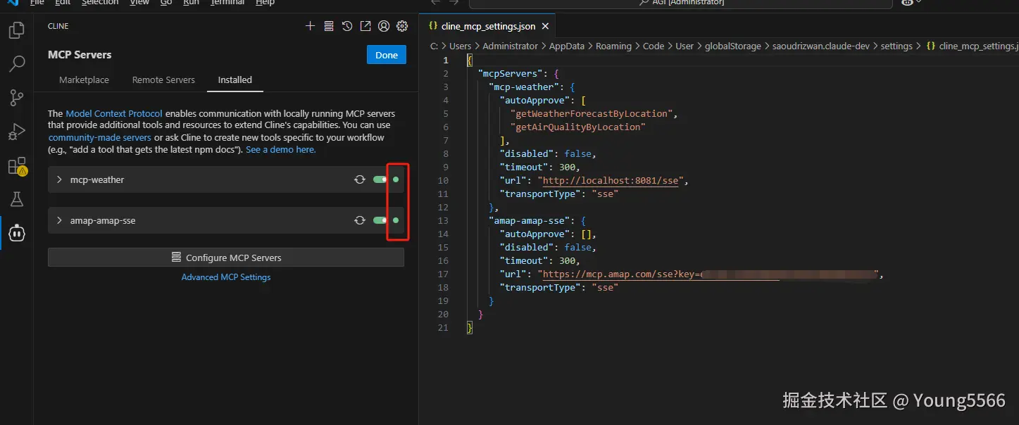This screenshot has height=425, width=1019.
Task: Open the Search view icon
Action: [x=16, y=65]
